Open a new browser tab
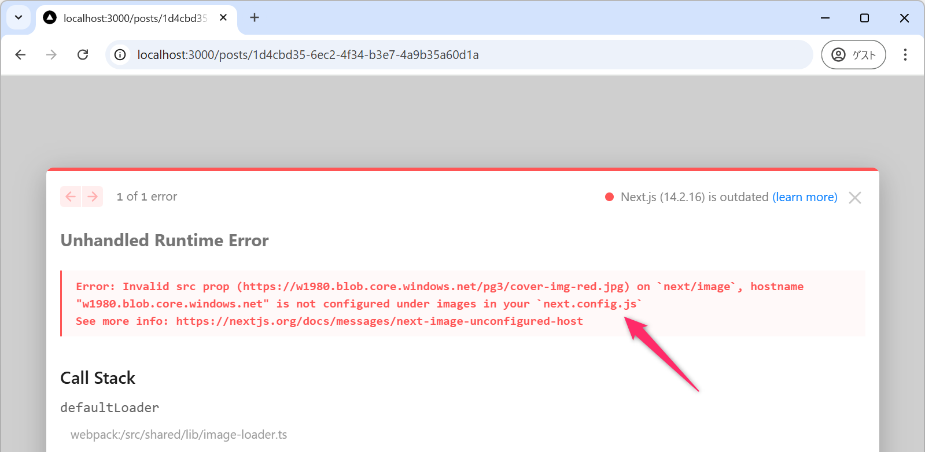The width and height of the screenshot is (925, 452). pyautogui.click(x=255, y=18)
